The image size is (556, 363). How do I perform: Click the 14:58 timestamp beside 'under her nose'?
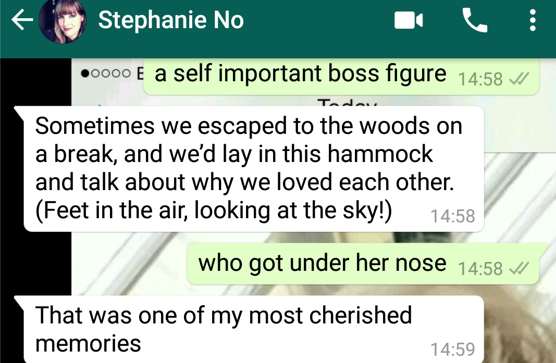(x=480, y=268)
